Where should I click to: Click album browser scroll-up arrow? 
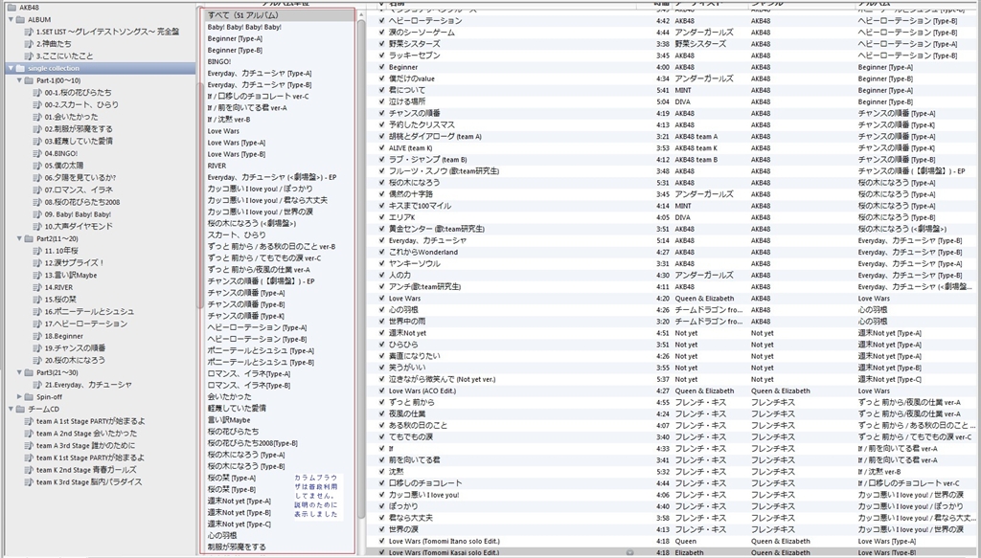[x=361, y=15]
